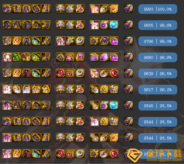The image size is (184, 164).
Task: Click the purple heart gem icon in third row
Action: 114,41
